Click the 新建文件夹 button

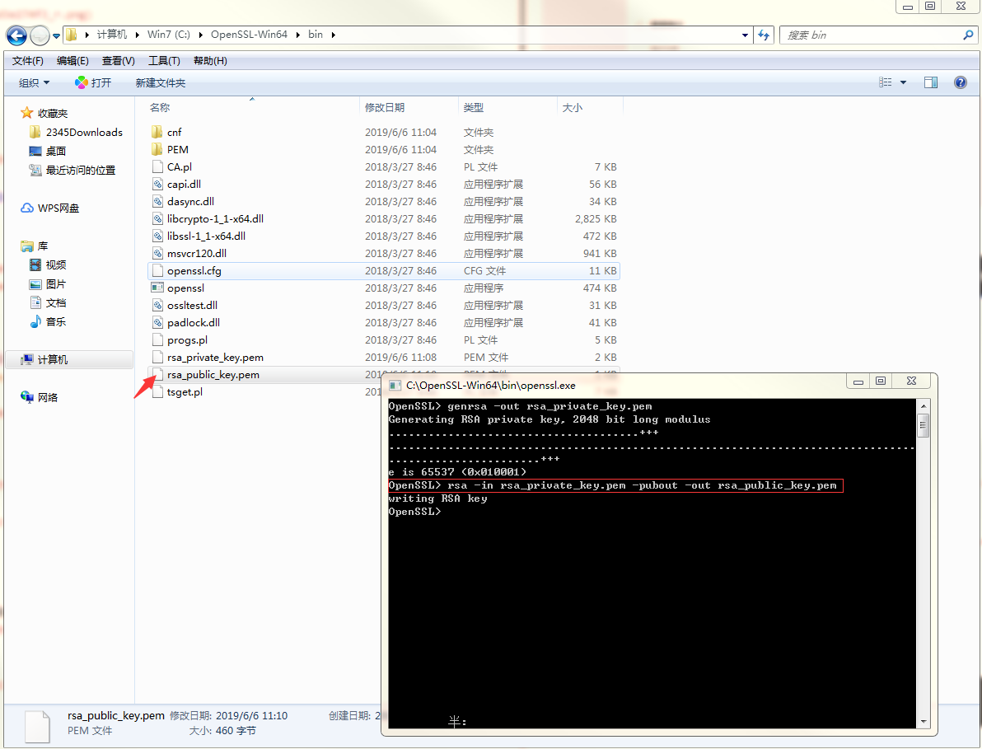pyautogui.click(x=161, y=82)
